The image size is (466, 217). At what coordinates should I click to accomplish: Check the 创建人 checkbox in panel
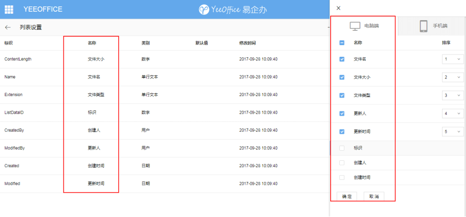[x=342, y=163]
